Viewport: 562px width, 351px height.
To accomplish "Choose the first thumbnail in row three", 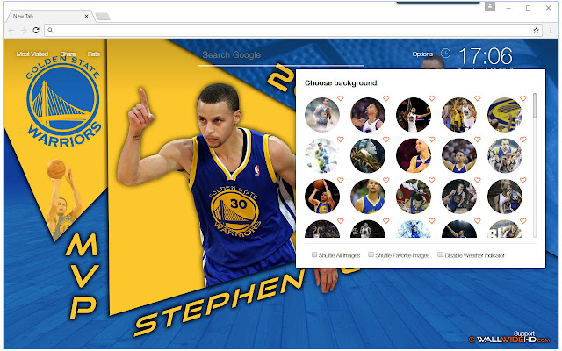I will click(x=322, y=197).
